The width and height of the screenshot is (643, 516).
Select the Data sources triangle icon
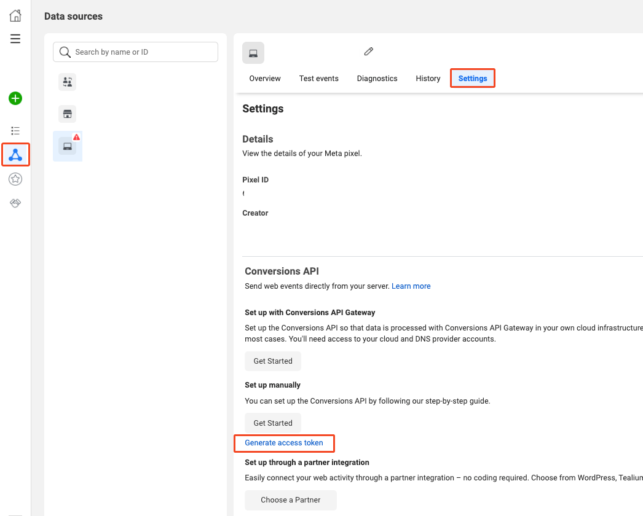pyautogui.click(x=15, y=155)
